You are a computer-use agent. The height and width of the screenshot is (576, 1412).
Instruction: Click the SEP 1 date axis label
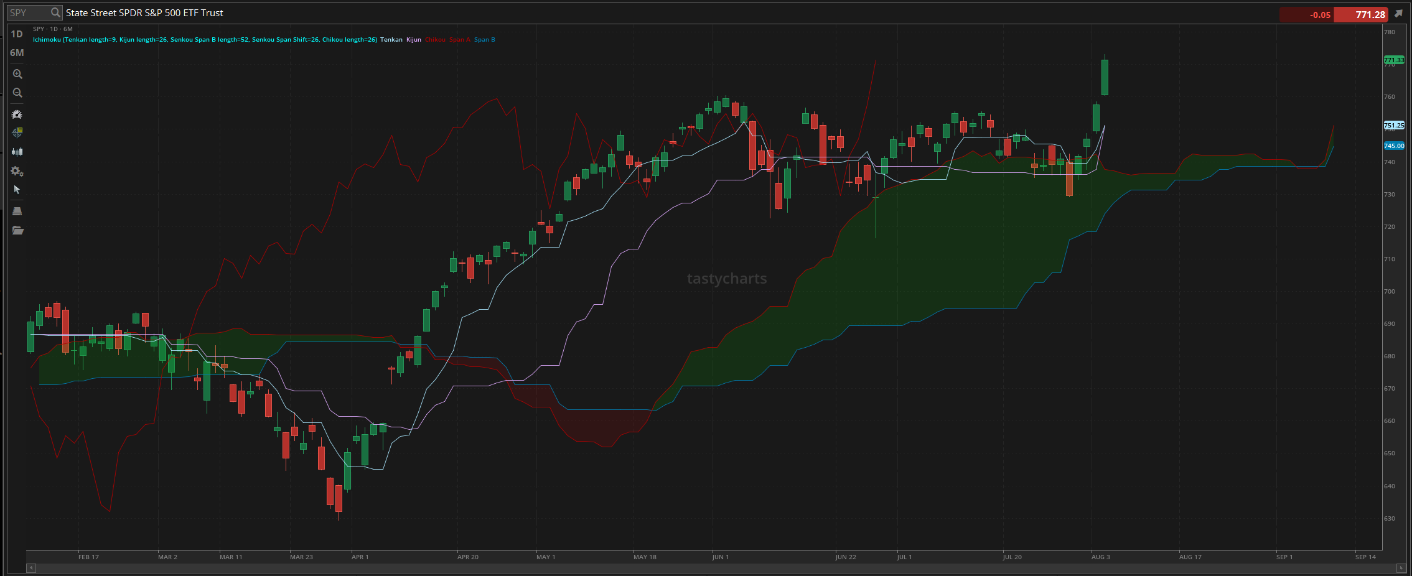(x=1284, y=557)
